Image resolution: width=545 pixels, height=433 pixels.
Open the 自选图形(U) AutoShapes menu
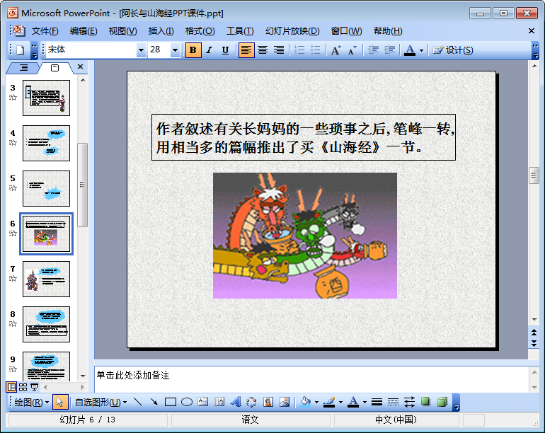coord(101,403)
